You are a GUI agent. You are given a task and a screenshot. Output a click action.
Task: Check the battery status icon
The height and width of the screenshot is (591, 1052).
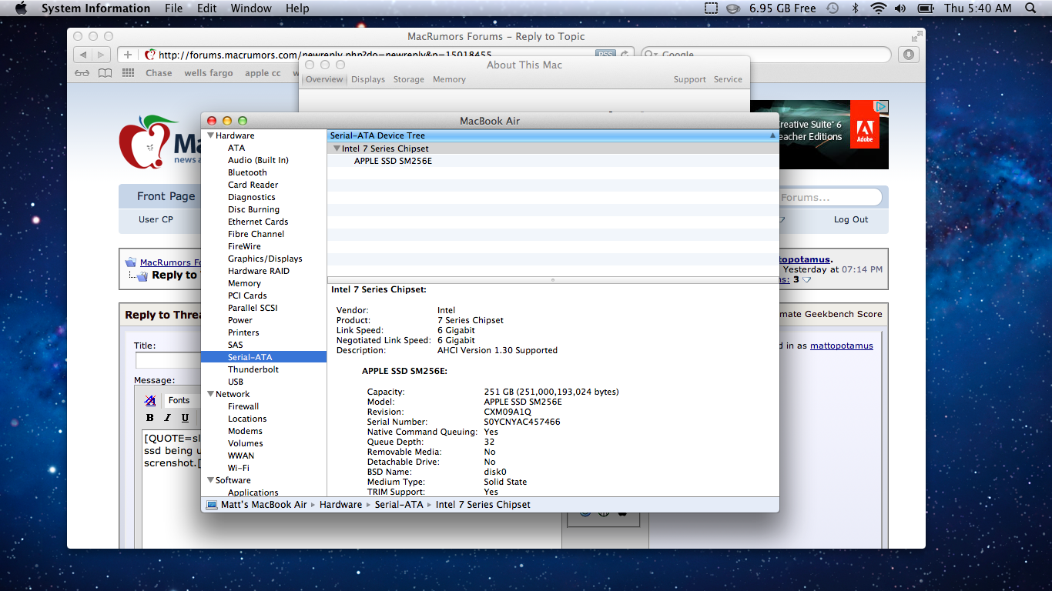point(926,8)
